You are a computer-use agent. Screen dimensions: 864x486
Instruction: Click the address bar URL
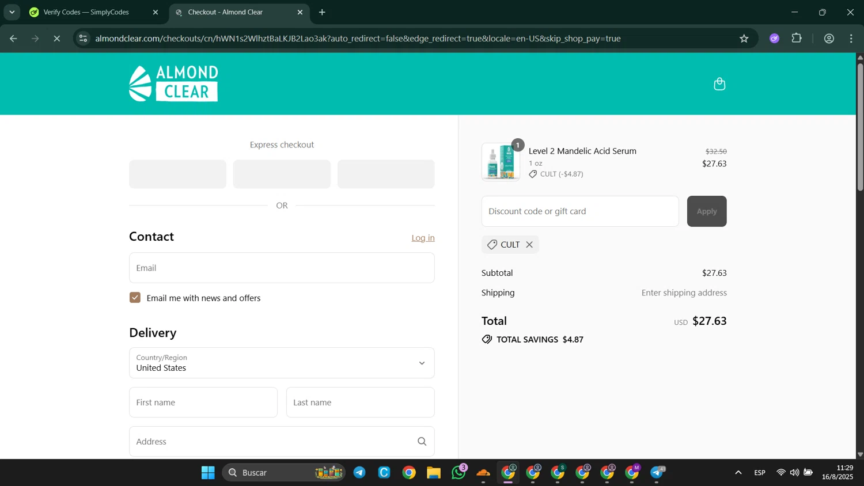coord(358,39)
